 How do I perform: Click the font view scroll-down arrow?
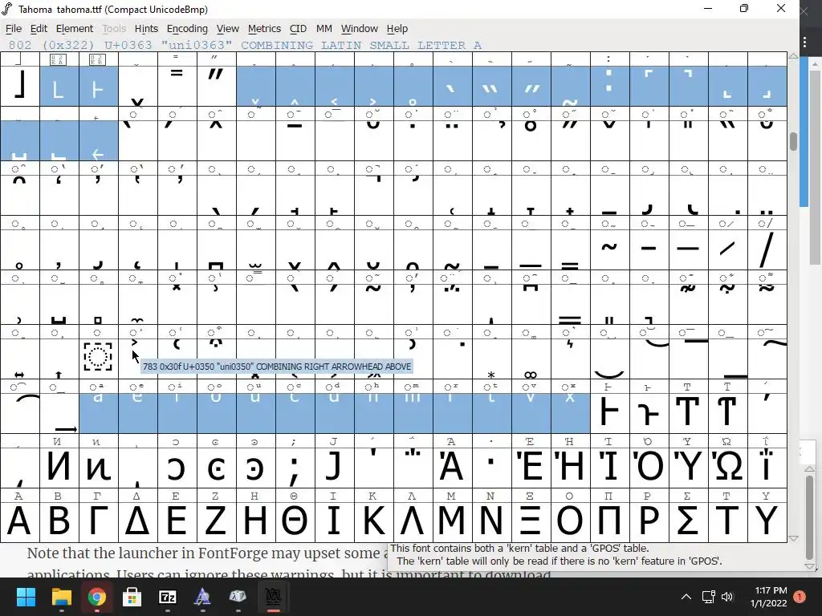point(794,538)
